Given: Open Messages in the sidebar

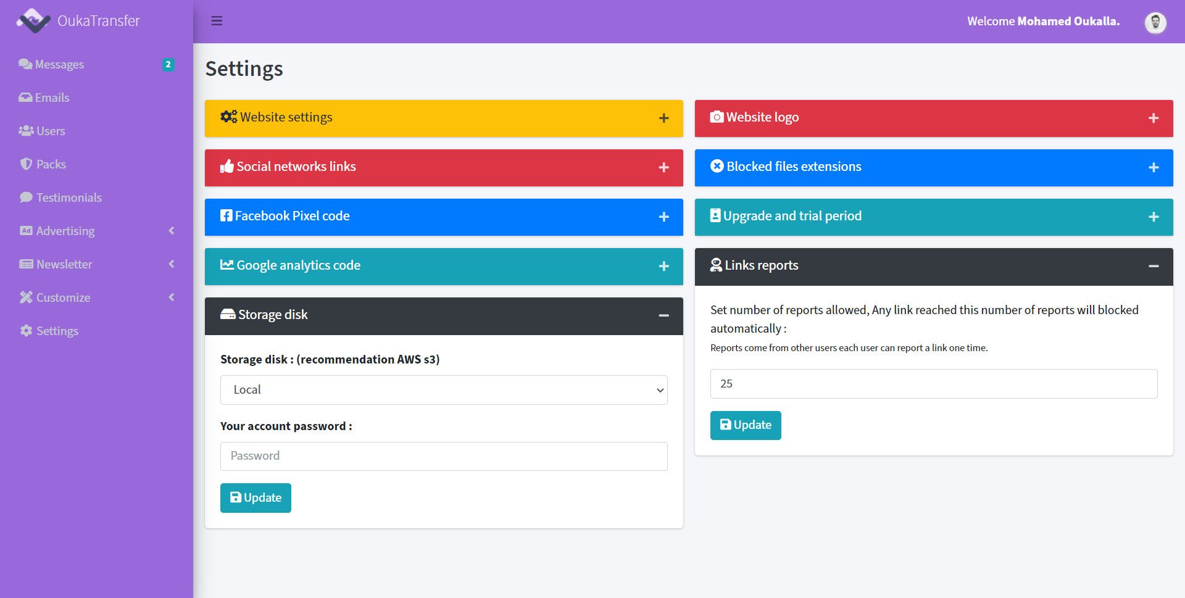Looking at the screenshot, I should [x=96, y=64].
